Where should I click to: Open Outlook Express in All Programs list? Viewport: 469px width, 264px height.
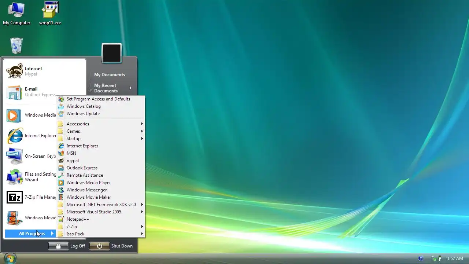tap(100, 168)
